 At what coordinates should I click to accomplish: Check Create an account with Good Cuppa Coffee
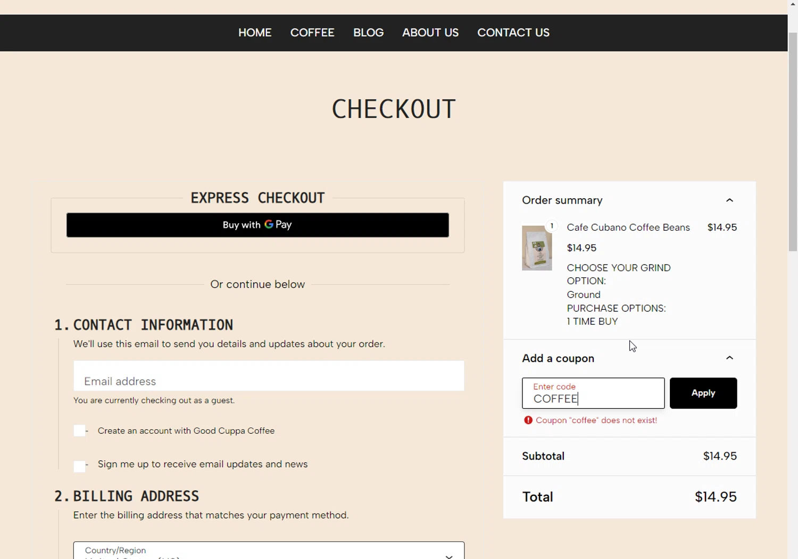[79, 430]
